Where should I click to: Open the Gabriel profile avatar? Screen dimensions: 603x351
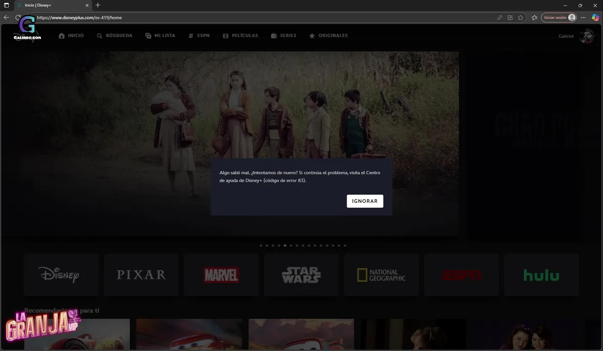point(587,36)
